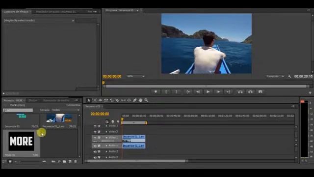314x177 pixels.
Task: Go to Out point button
Action: 228,92
